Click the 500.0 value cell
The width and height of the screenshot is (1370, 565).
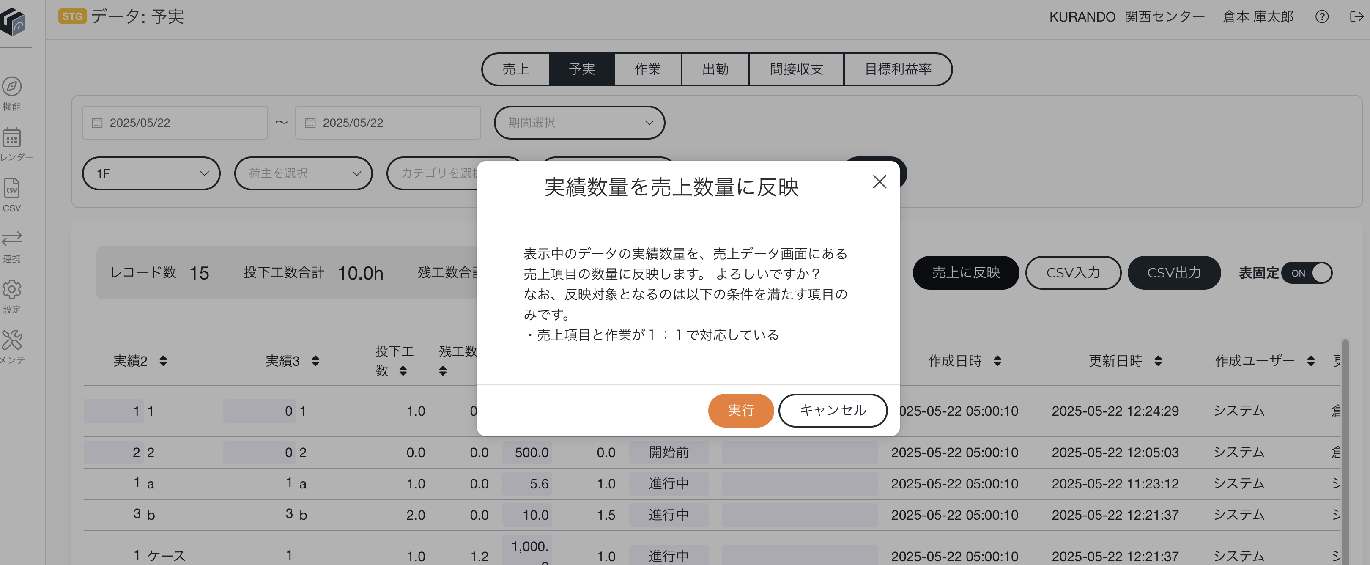click(x=527, y=453)
